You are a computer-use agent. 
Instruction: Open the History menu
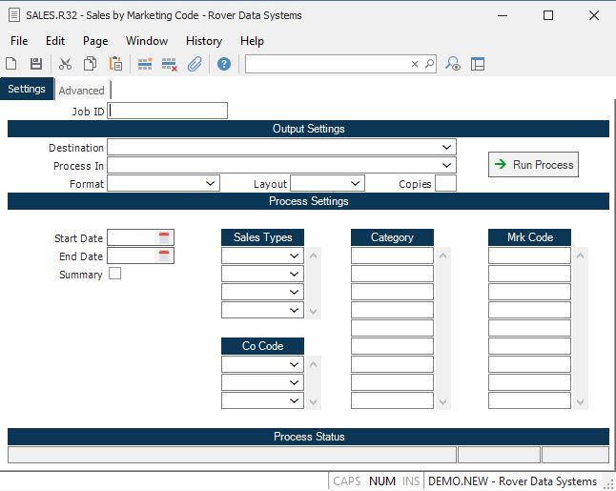click(204, 41)
